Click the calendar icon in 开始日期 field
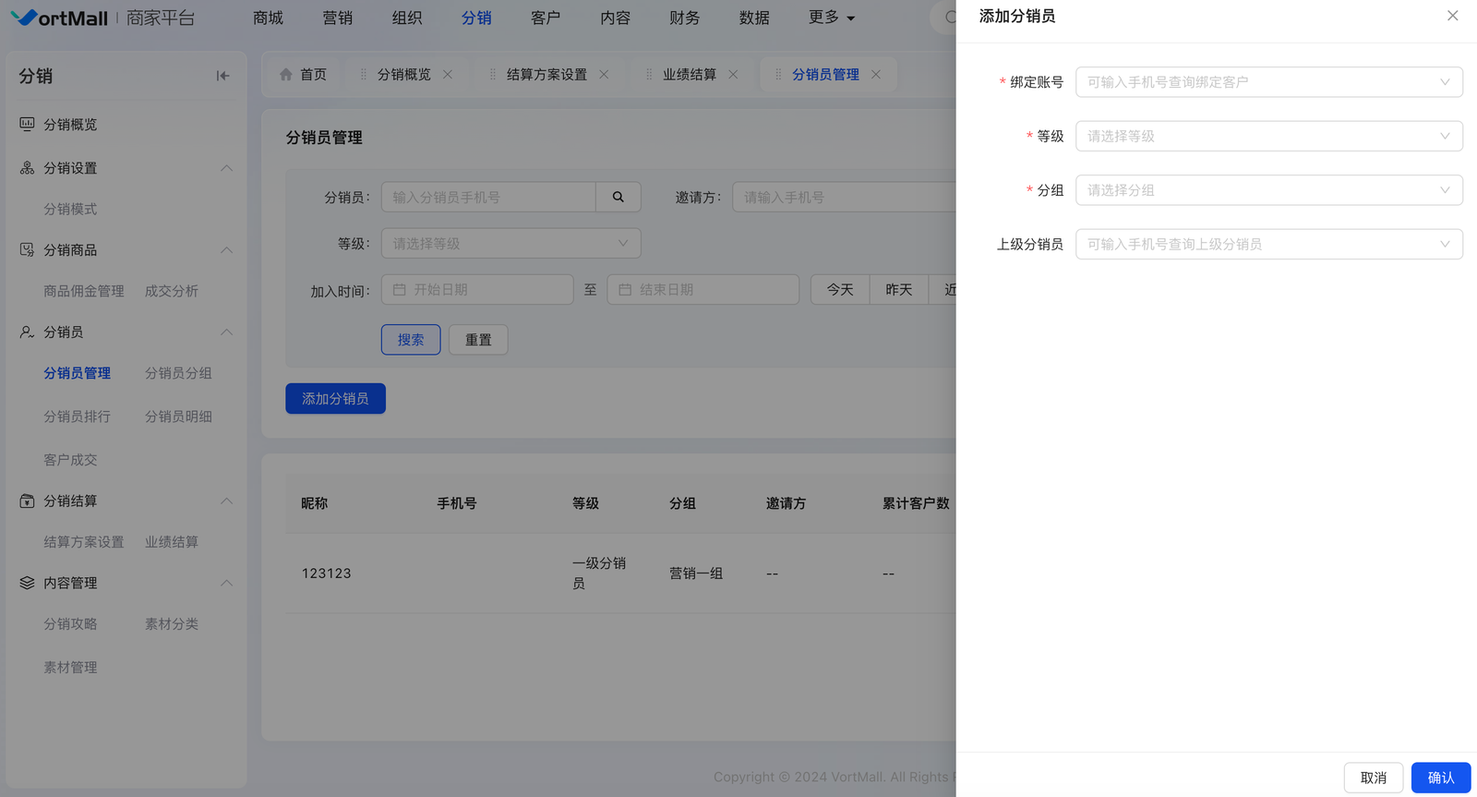The height and width of the screenshot is (797, 1477). coord(400,290)
